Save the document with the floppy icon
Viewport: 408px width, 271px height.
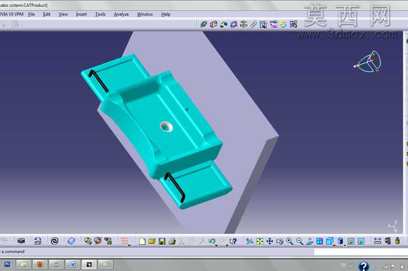click(x=162, y=241)
